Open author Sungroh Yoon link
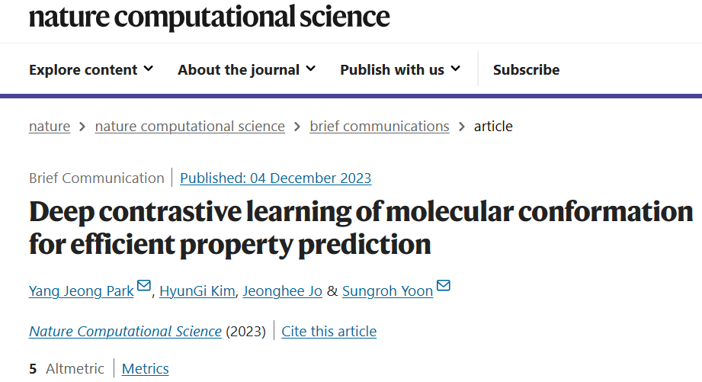This screenshot has height=382, width=702. pyautogui.click(x=387, y=291)
